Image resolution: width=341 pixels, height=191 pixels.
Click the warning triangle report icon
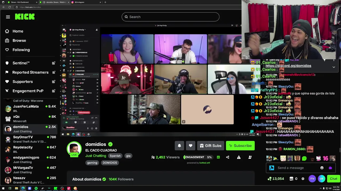(239, 157)
